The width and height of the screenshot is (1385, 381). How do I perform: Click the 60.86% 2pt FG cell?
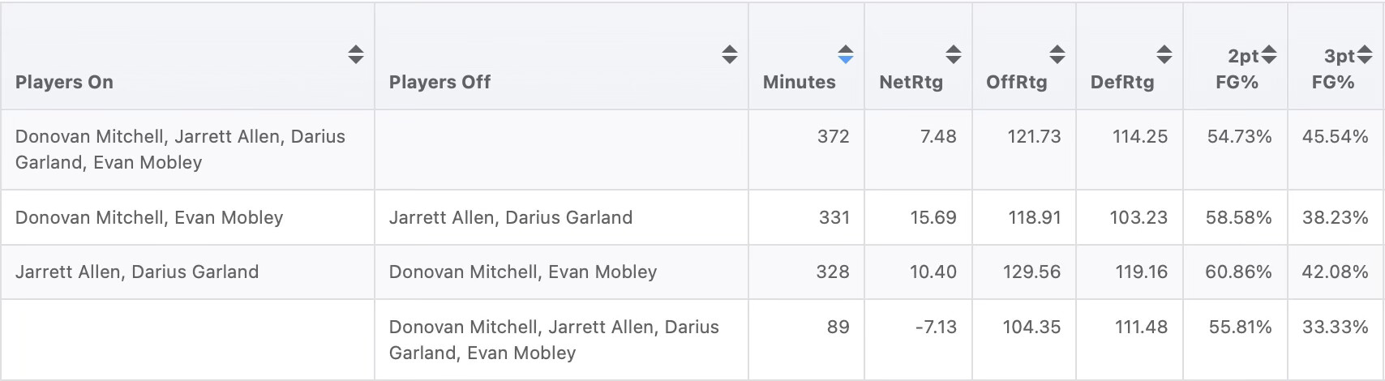1237,272
